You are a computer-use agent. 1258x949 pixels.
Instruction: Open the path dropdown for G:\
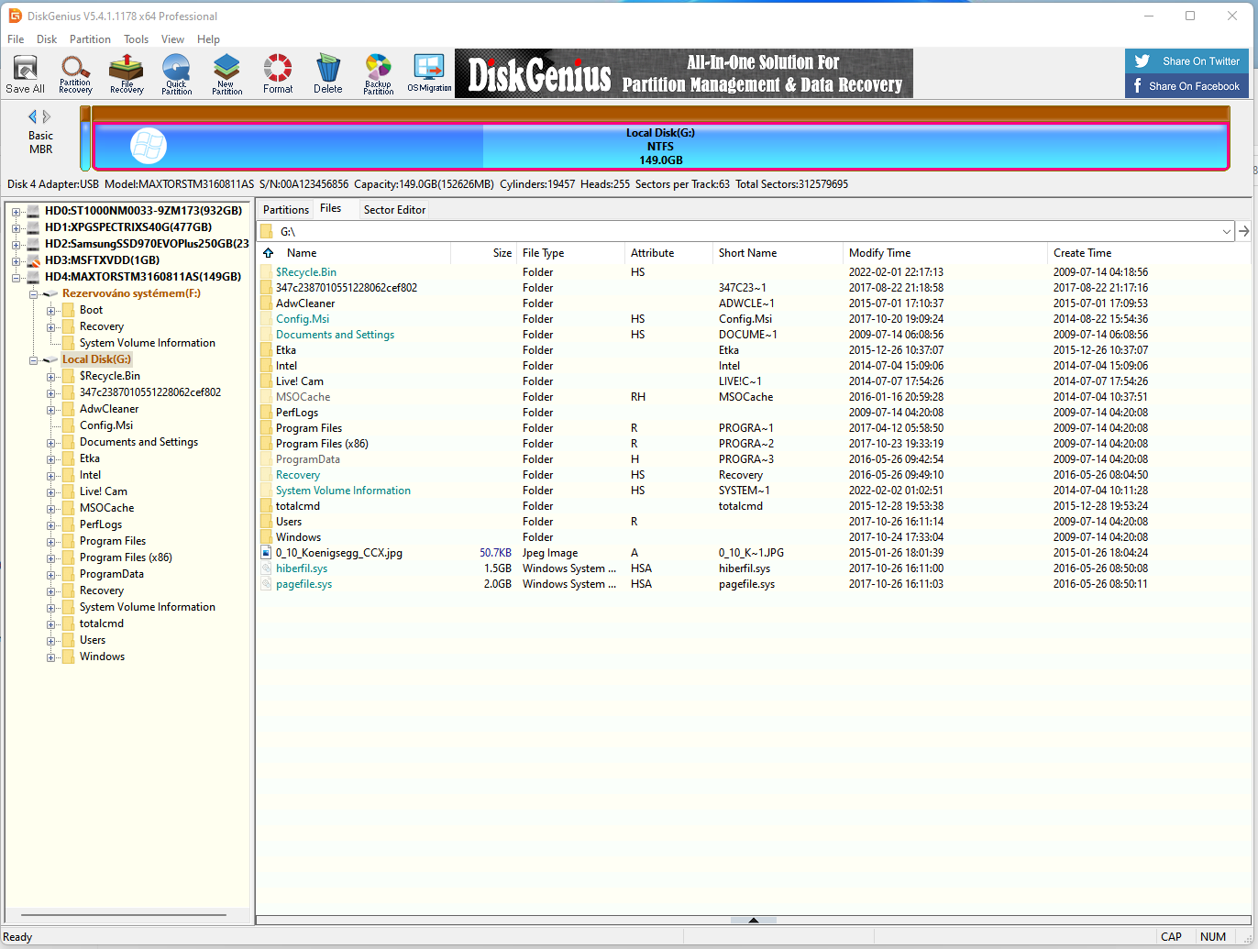(1226, 232)
